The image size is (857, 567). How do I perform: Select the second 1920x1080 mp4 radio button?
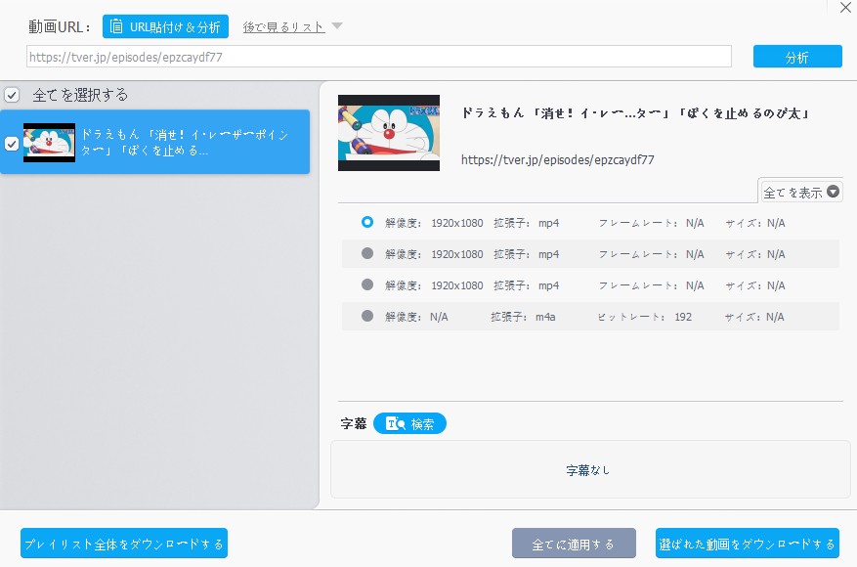(367, 253)
